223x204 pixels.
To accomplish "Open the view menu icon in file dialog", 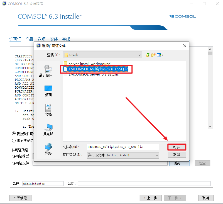I will [x=160, y=55].
